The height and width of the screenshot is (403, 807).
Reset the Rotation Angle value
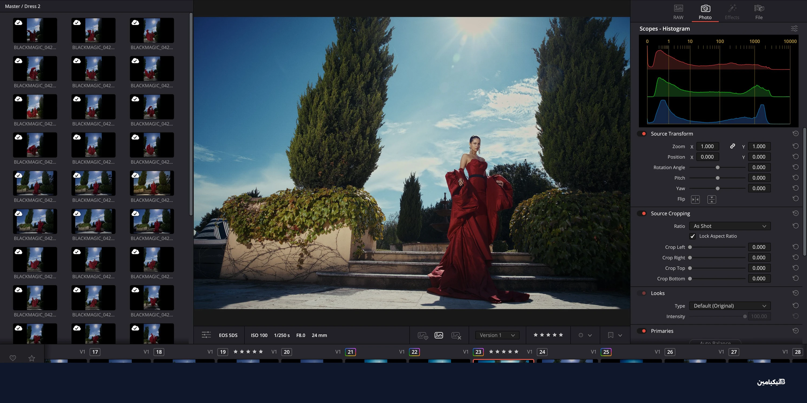pos(795,167)
